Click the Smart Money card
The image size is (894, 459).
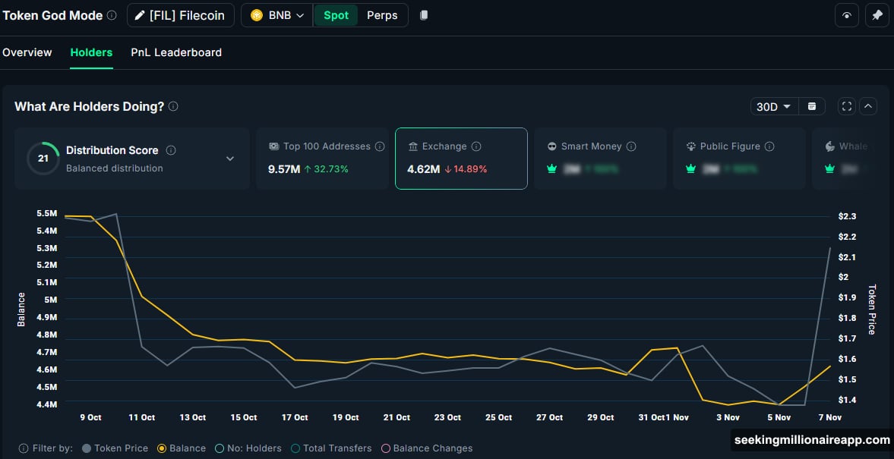tap(600, 158)
